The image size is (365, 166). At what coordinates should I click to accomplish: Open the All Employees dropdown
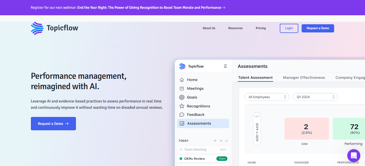coord(267,97)
